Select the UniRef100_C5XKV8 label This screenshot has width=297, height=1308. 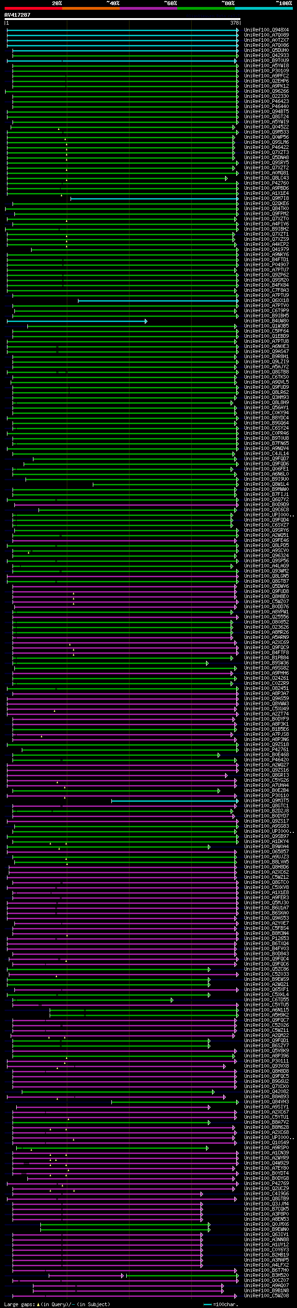(x=266, y=887)
